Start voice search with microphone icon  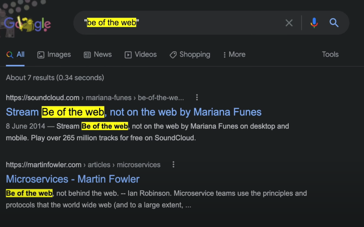click(314, 23)
